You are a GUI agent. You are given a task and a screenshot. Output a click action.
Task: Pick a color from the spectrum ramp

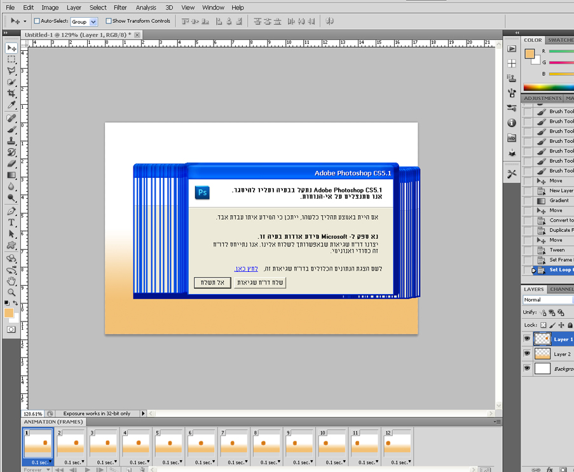549,87
